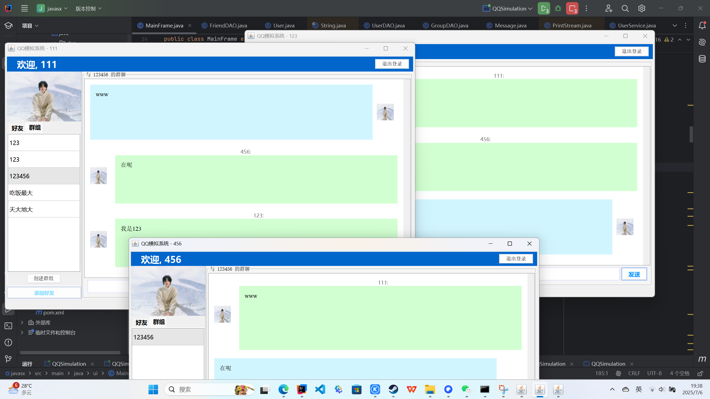
Task: Switch to 群组 tab in the 111 window
Action: point(35,128)
